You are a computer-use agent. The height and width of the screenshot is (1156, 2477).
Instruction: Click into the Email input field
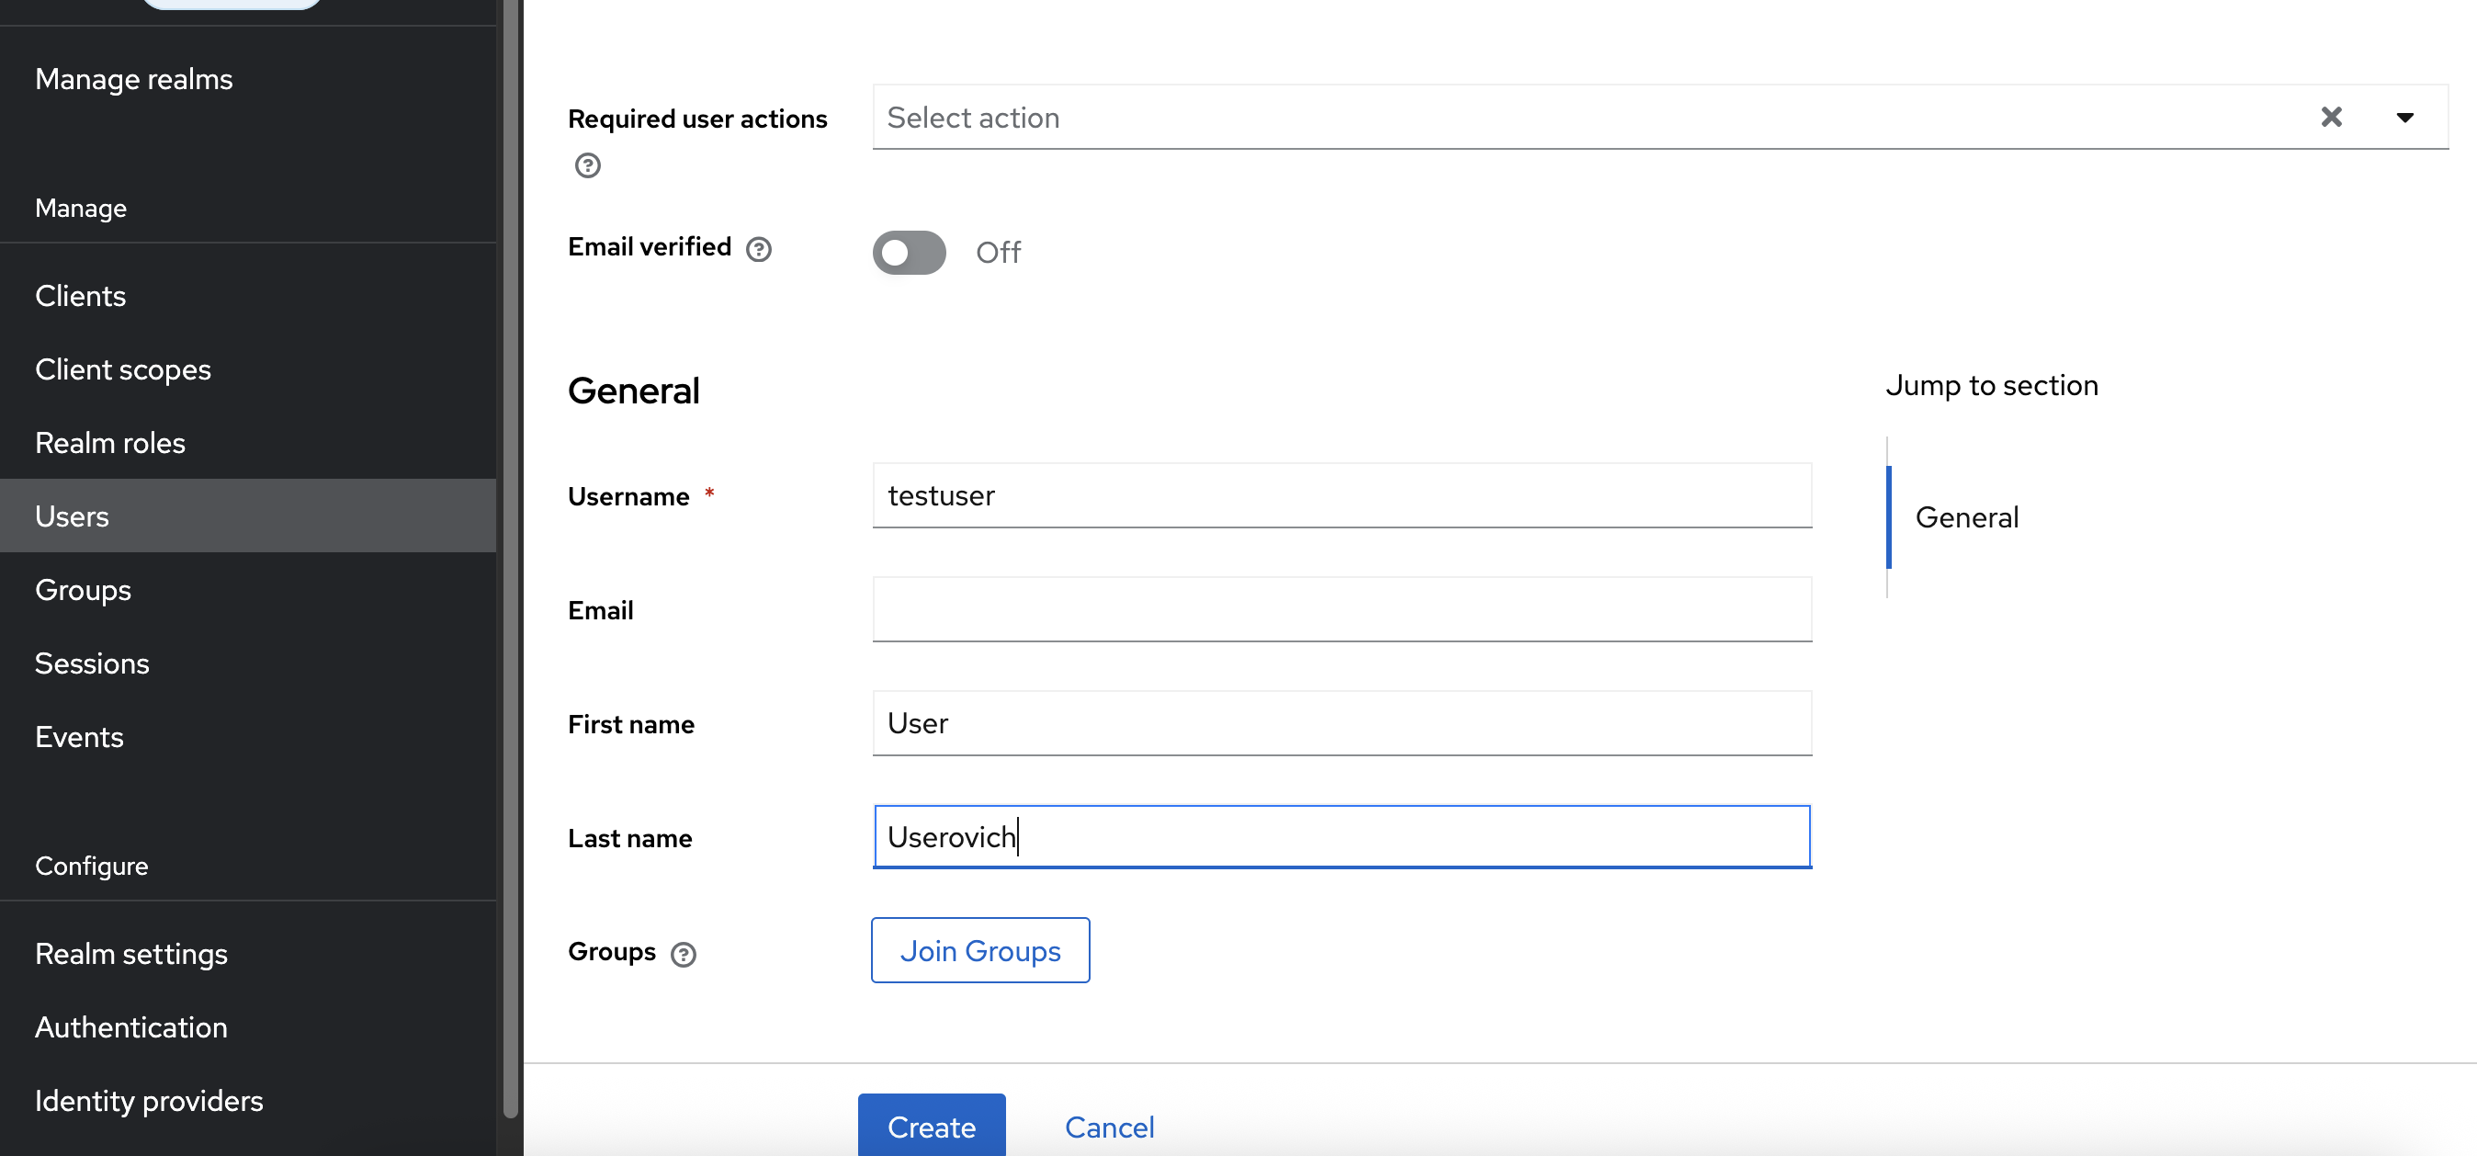pos(1341,608)
